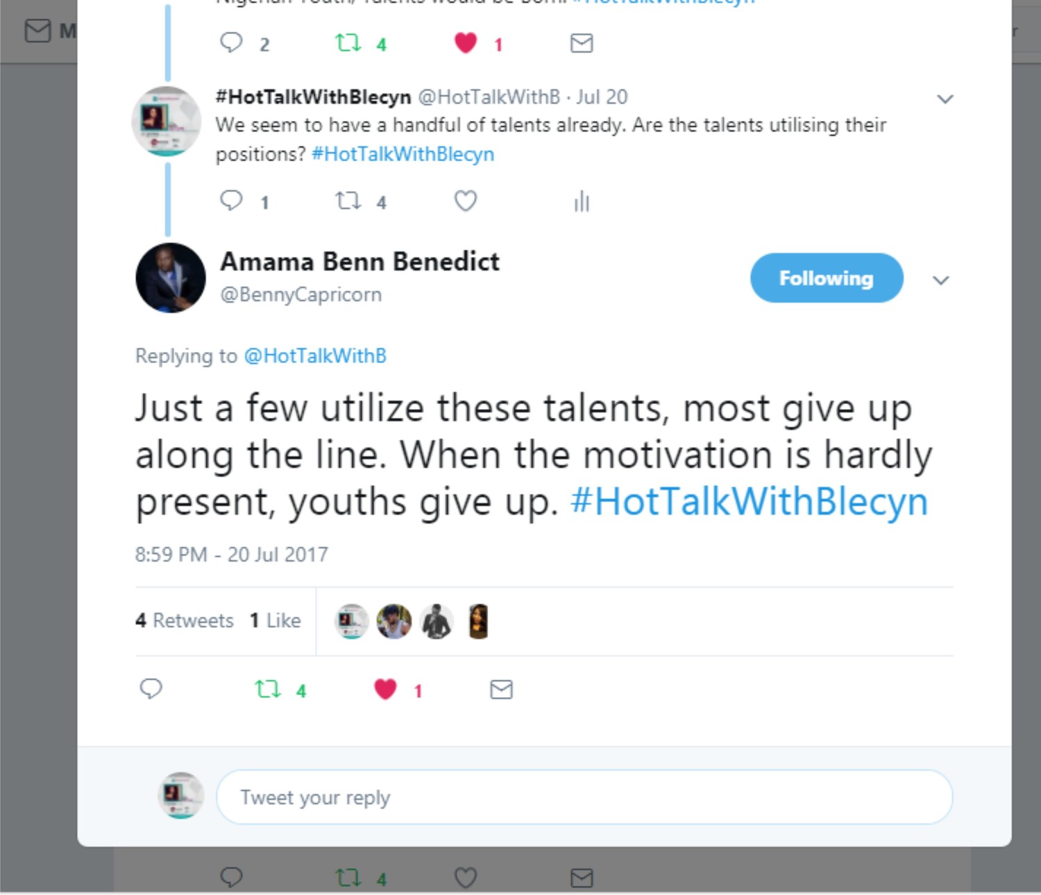This screenshot has height=895, width=1041.
Task: Click retweet icon on top partially visible tweet
Action: tap(348, 44)
